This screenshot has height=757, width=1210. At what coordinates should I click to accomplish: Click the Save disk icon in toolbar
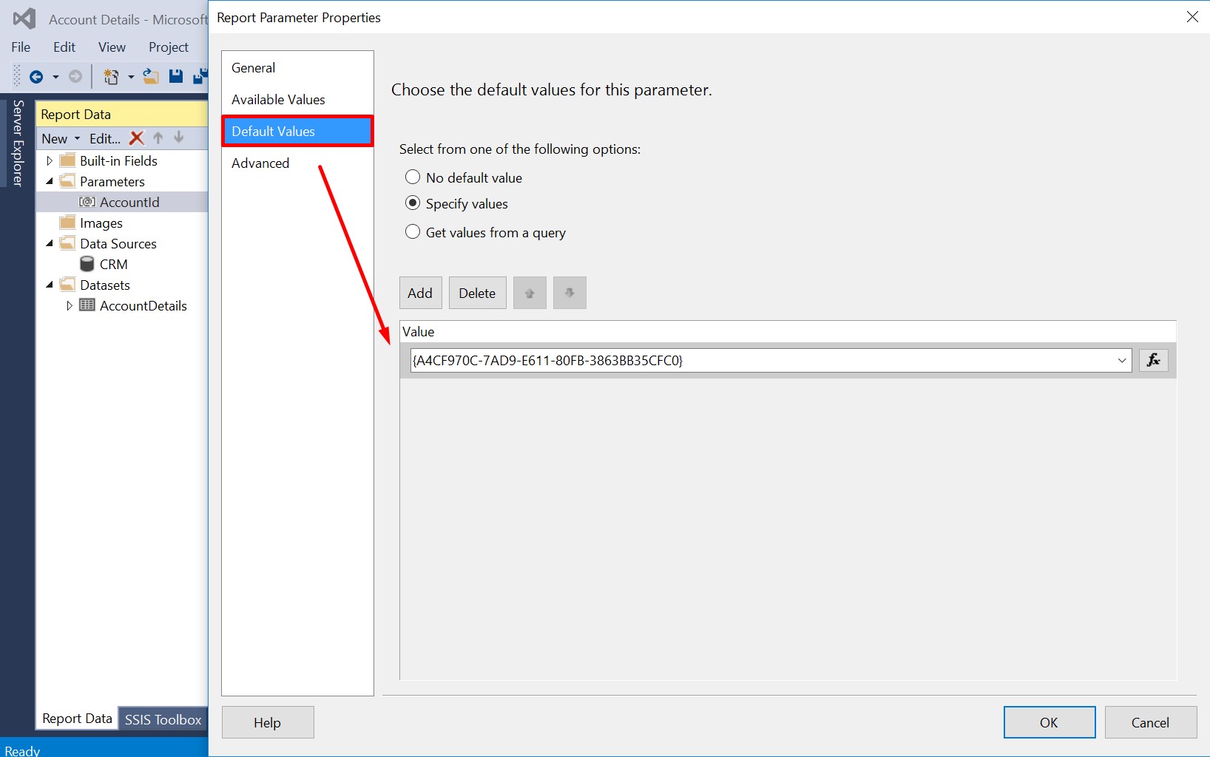175,76
